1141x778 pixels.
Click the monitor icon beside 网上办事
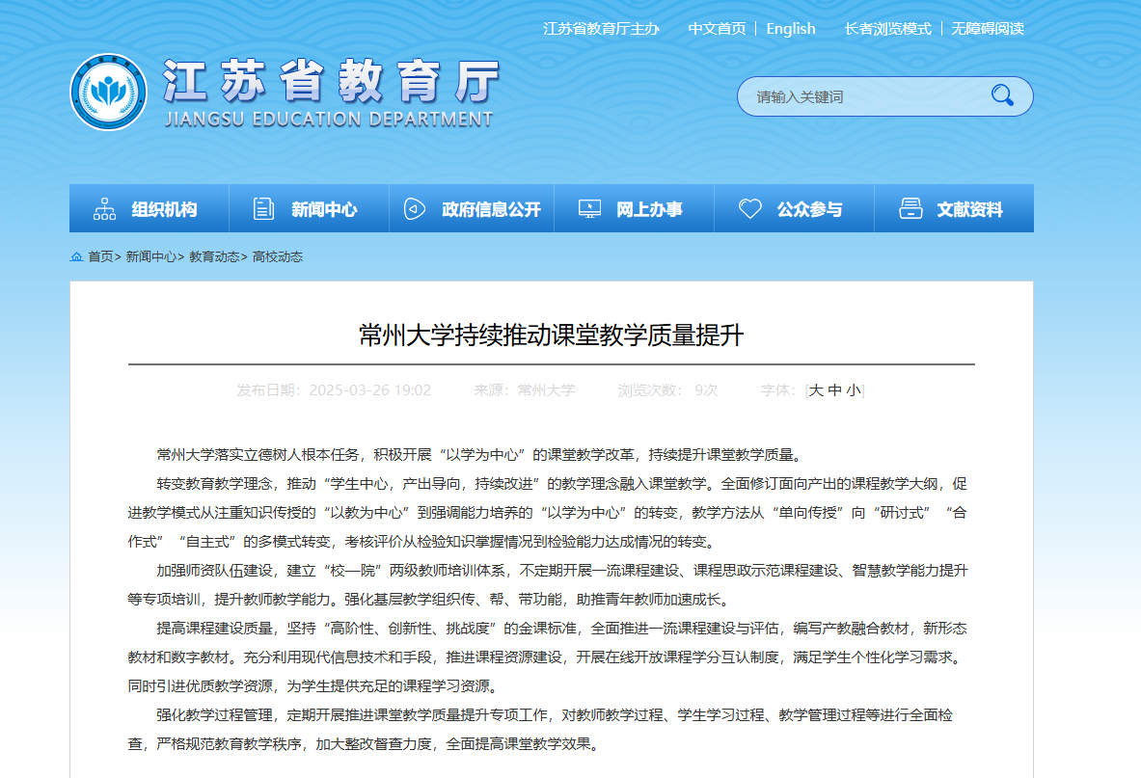(x=589, y=209)
